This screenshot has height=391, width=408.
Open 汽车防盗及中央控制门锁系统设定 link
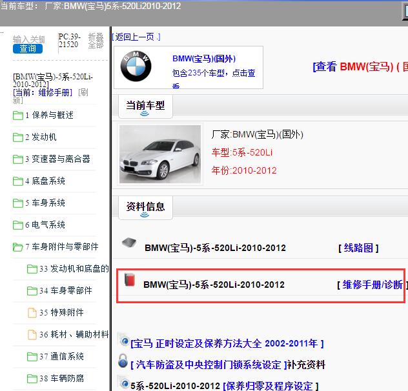[x=209, y=365]
